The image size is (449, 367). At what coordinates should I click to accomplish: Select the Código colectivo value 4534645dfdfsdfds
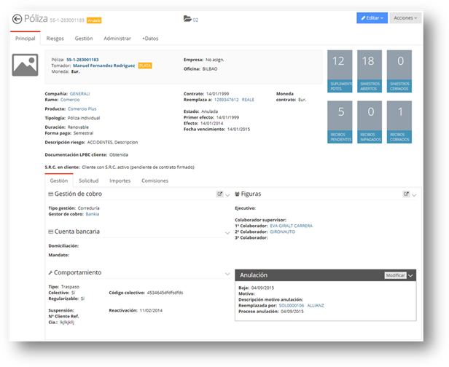click(x=165, y=293)
